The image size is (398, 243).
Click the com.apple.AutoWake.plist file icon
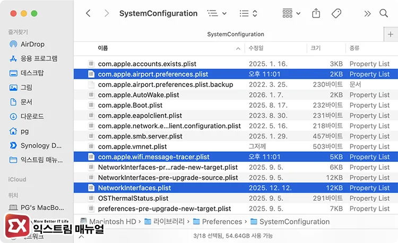pyautogui.click(x=91, y=94)
